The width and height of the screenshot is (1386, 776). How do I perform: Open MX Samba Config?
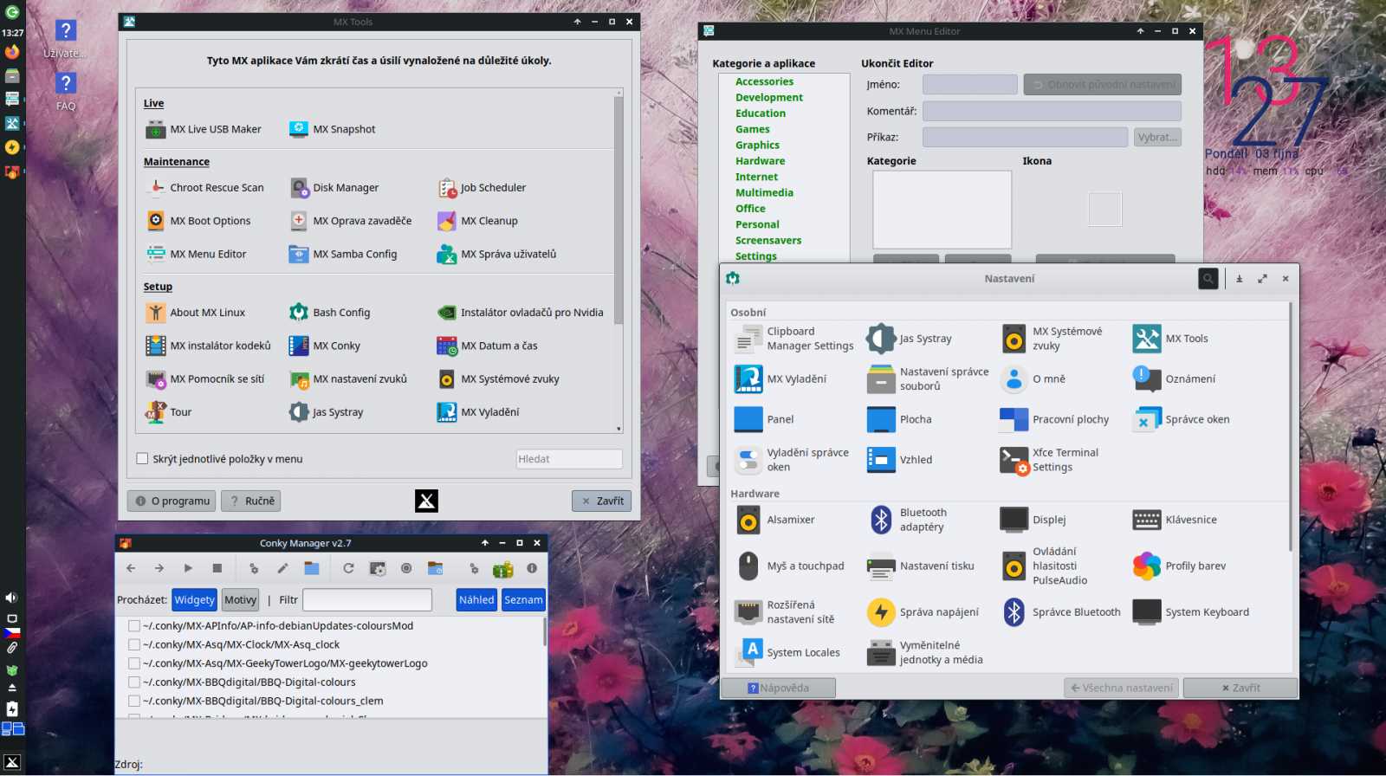click(343, 255)
